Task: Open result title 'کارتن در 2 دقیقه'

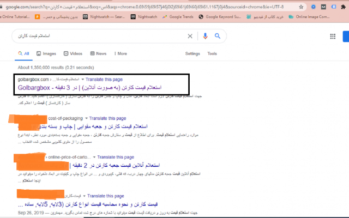Action: pos(115,165)
